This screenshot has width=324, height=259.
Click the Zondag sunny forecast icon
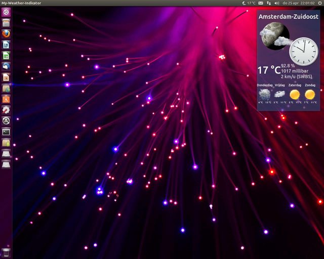pos(310,95)
